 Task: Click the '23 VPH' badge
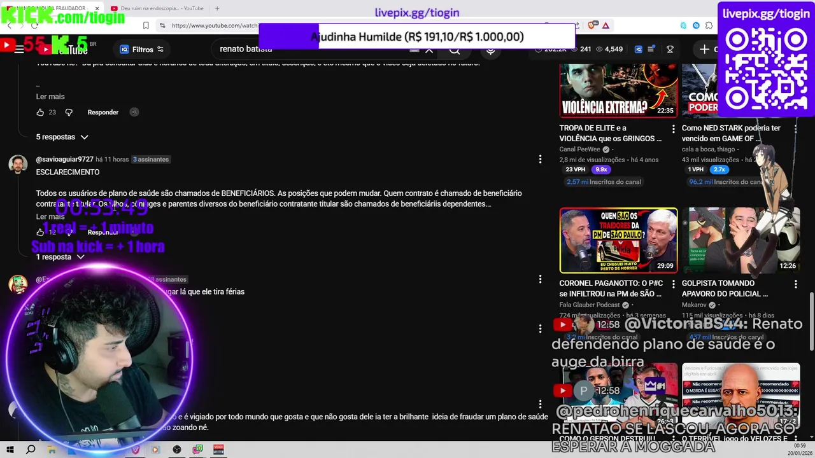[x=575, y=169]
